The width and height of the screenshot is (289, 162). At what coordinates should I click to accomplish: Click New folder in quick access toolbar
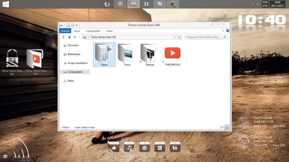click(72, 25)
